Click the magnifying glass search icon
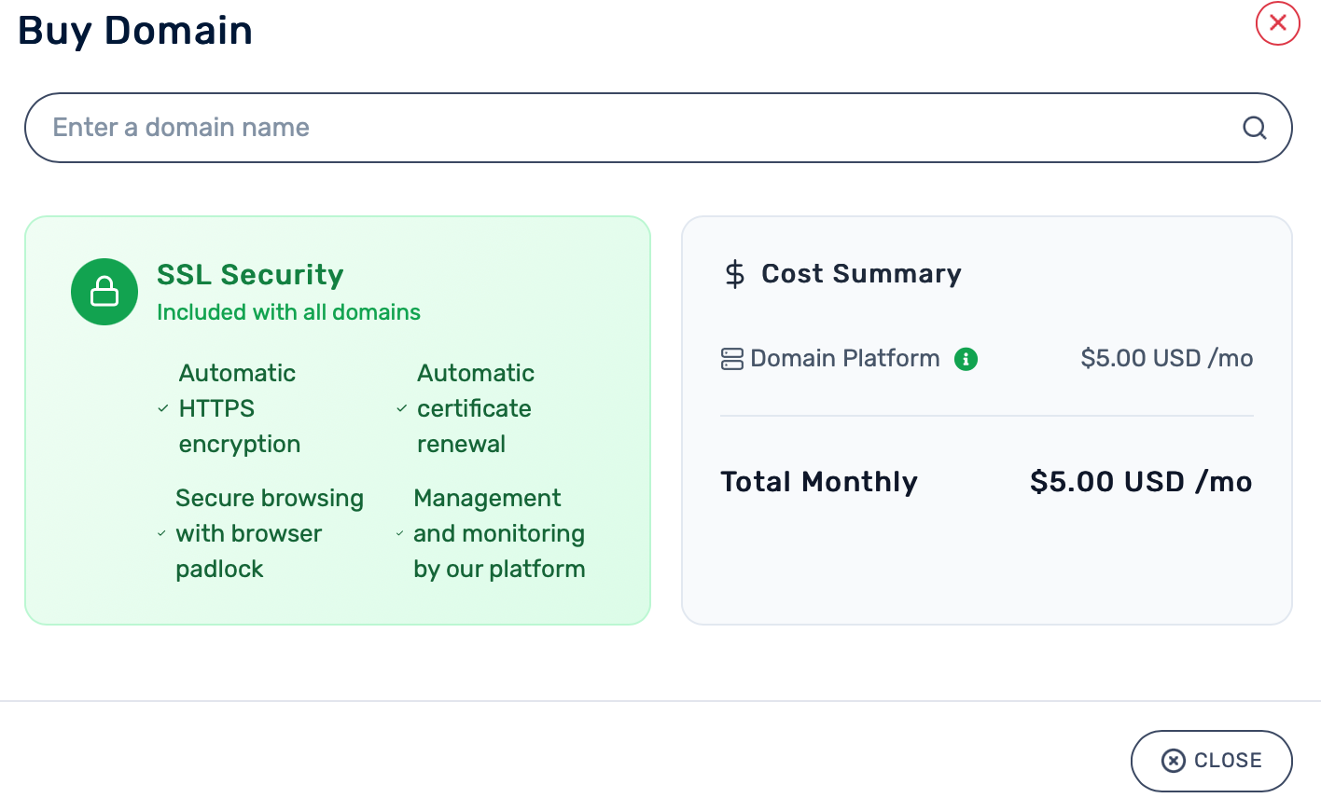 tap(1255, 128)
